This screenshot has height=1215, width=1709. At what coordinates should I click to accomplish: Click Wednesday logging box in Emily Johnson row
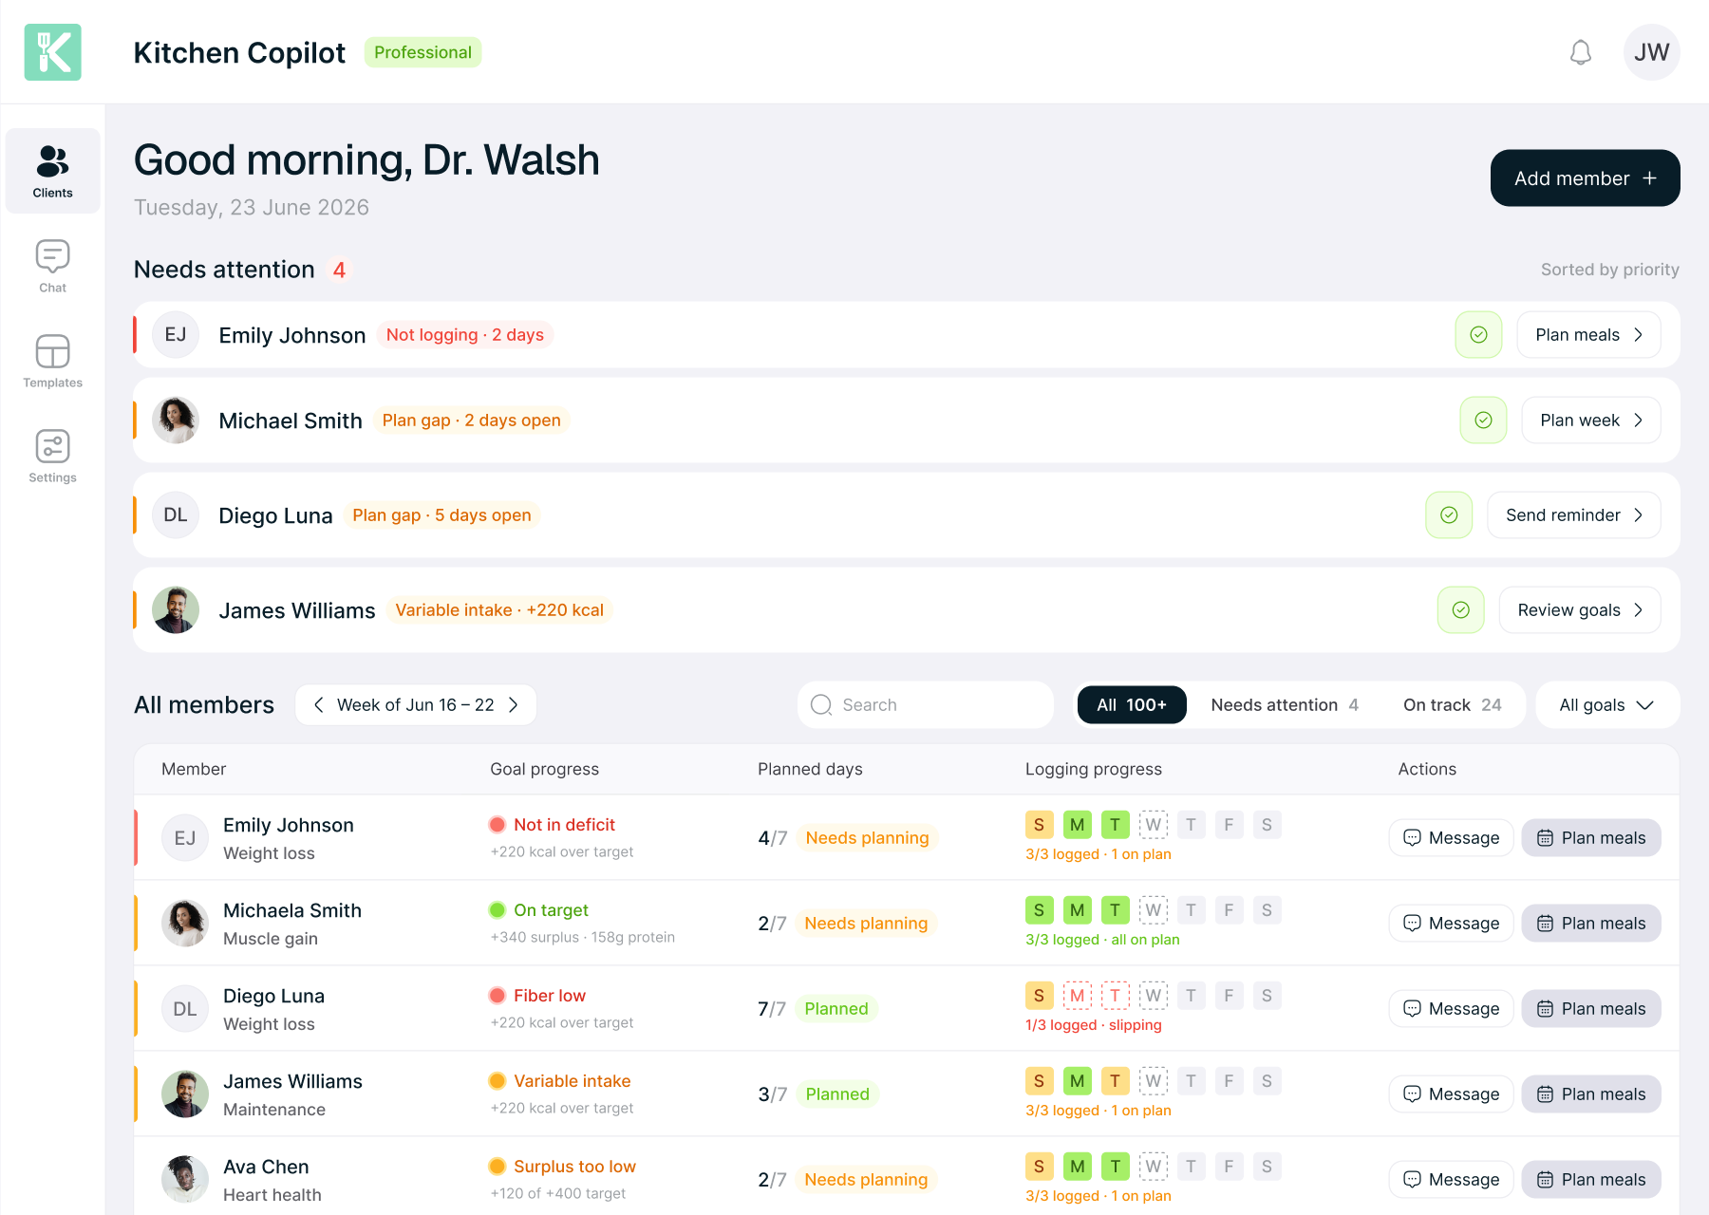(1154, 825)
